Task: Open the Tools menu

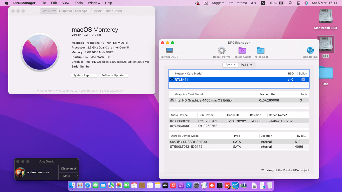Action: pyautogui.click(x=79, y=3)
